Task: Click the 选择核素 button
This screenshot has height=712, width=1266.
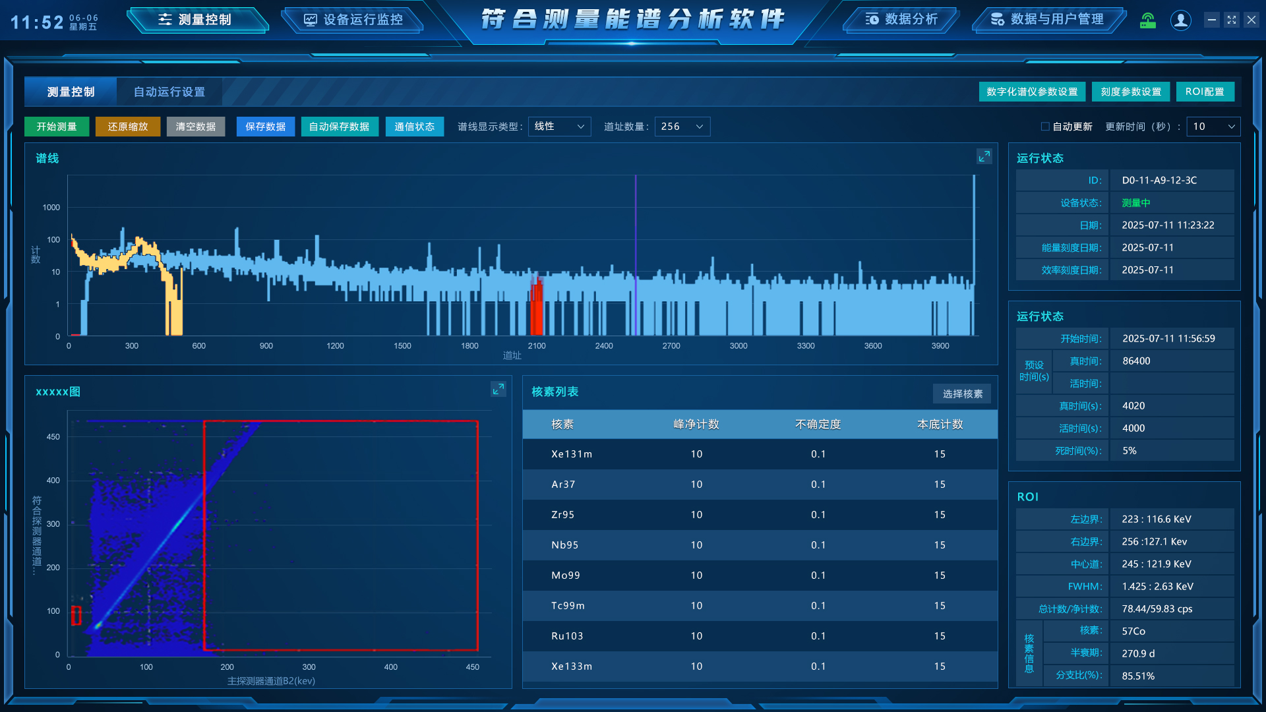Action: (x=962, y=394)
